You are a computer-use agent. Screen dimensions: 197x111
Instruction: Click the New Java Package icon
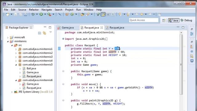67,14
